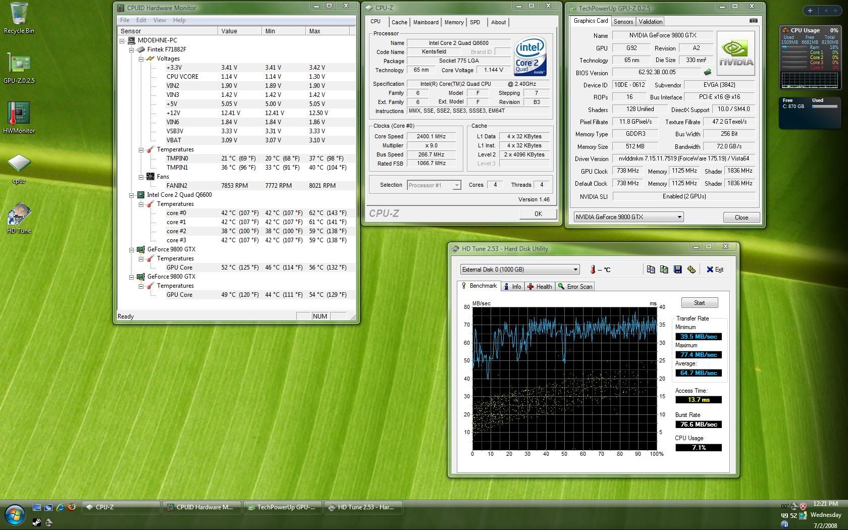Screen dimensions: 848x530
Task: Switch to the Health tab in HD Tune
Action: coord(540,287)
